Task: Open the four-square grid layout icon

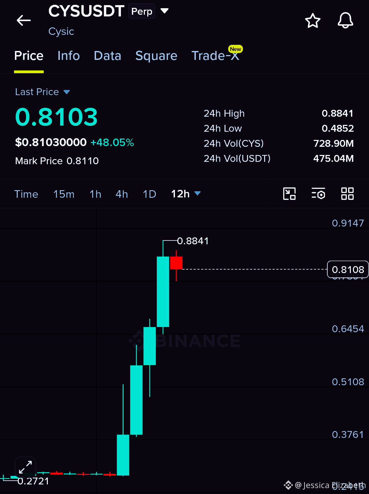Action: (x=347, y=194)
